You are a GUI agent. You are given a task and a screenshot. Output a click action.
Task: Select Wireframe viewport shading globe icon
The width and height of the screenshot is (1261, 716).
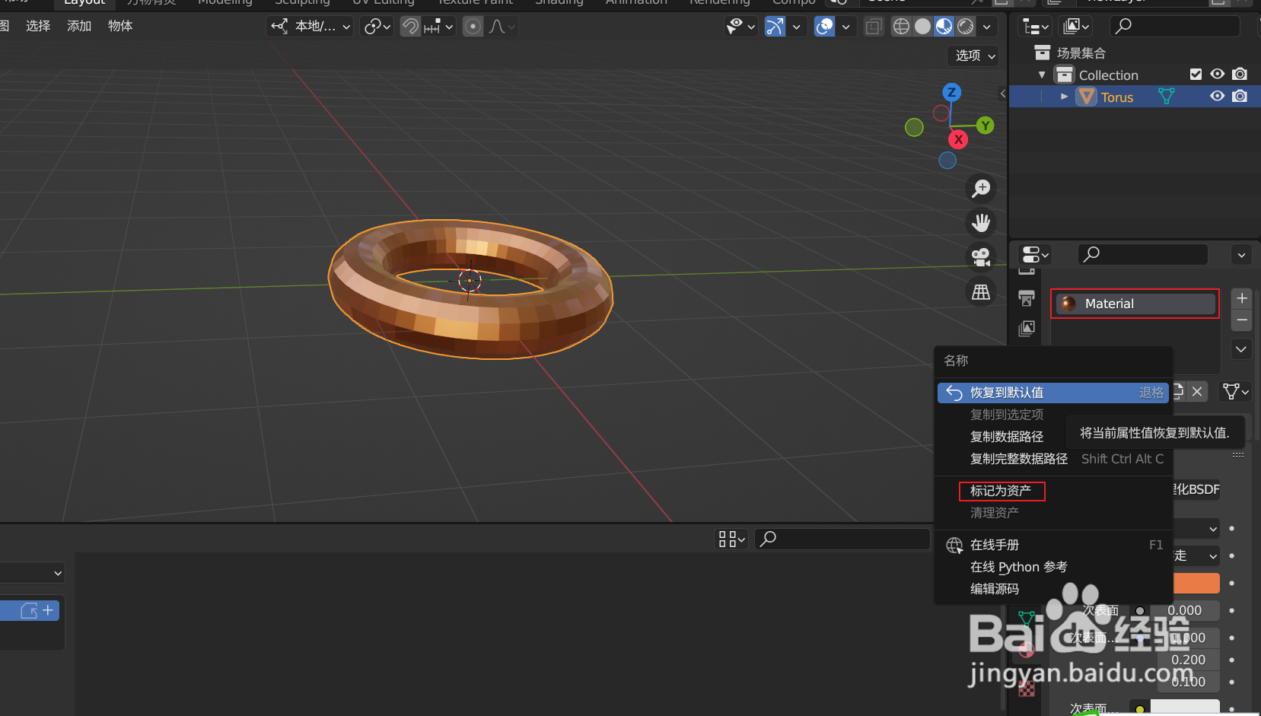click(x=902, y=27)
